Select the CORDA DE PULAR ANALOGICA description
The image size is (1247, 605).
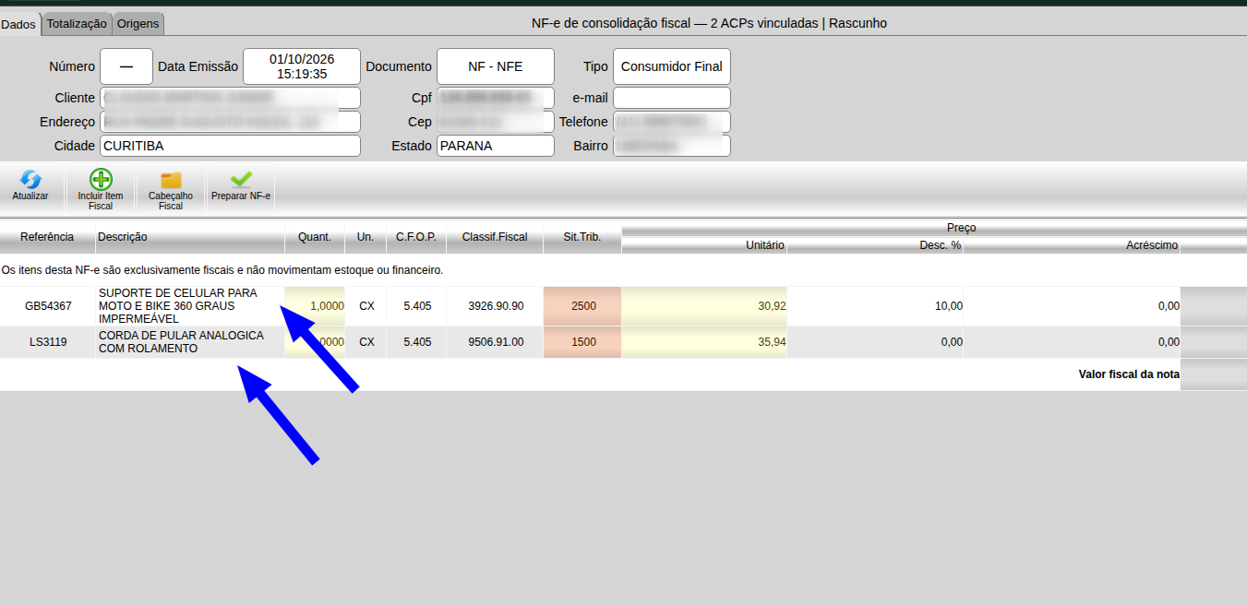pos(190,342)
